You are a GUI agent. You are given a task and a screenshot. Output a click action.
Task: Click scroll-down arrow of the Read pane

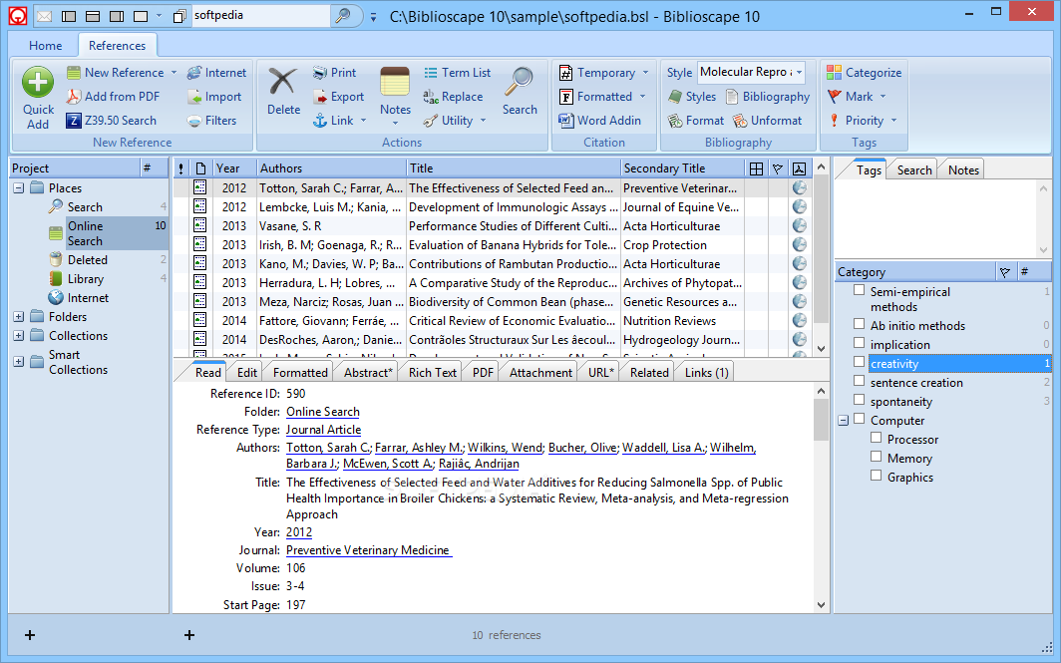(x=821, y=605)
